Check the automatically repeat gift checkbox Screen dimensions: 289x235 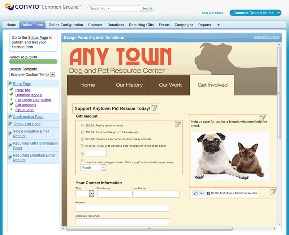pyautogui.click(x=82, y=162)
